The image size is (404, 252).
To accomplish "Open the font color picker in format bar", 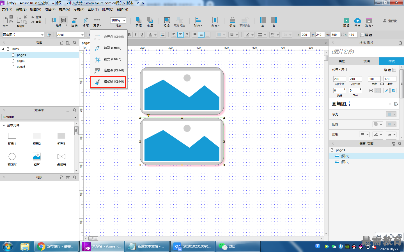I will pyautogui.click(x=152, y=35).
